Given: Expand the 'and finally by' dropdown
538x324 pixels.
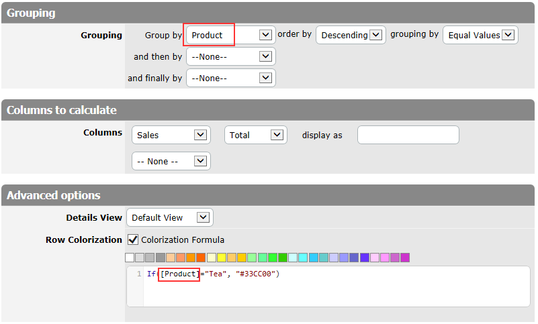Looking at the screenshot, I should click(231, 78).
